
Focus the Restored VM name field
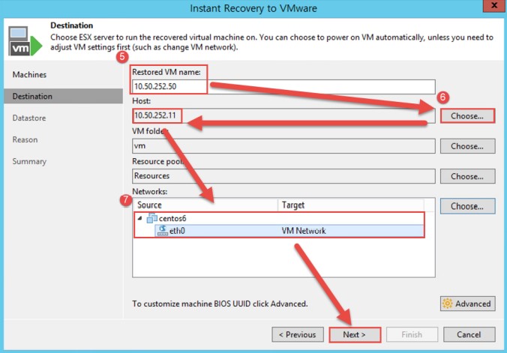(x=283, y=87)
